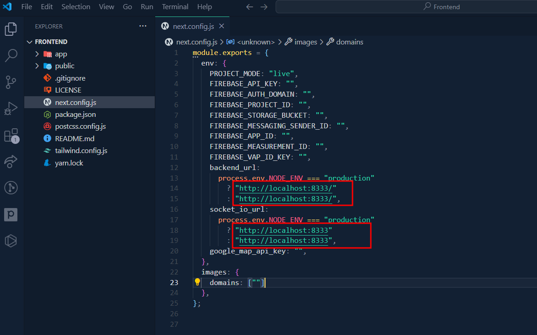Open the Run menu

point(147,7)
